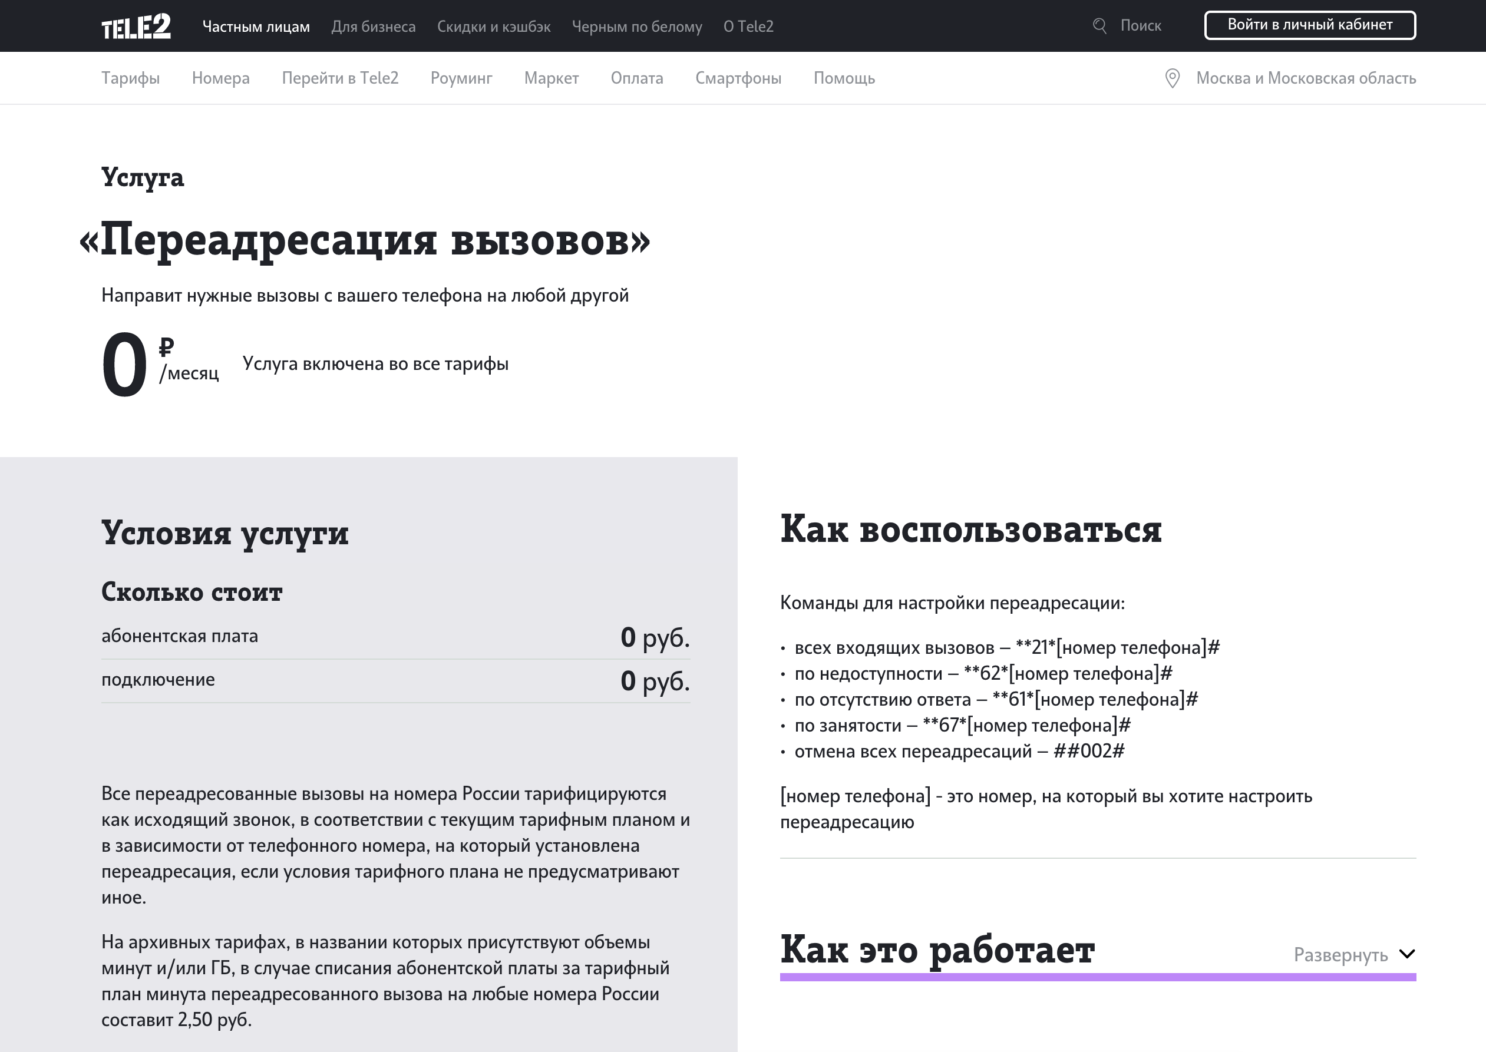Click the text Услуга включена во все тарифы
Screen dimensions: 1486x1052
[375, 363]
